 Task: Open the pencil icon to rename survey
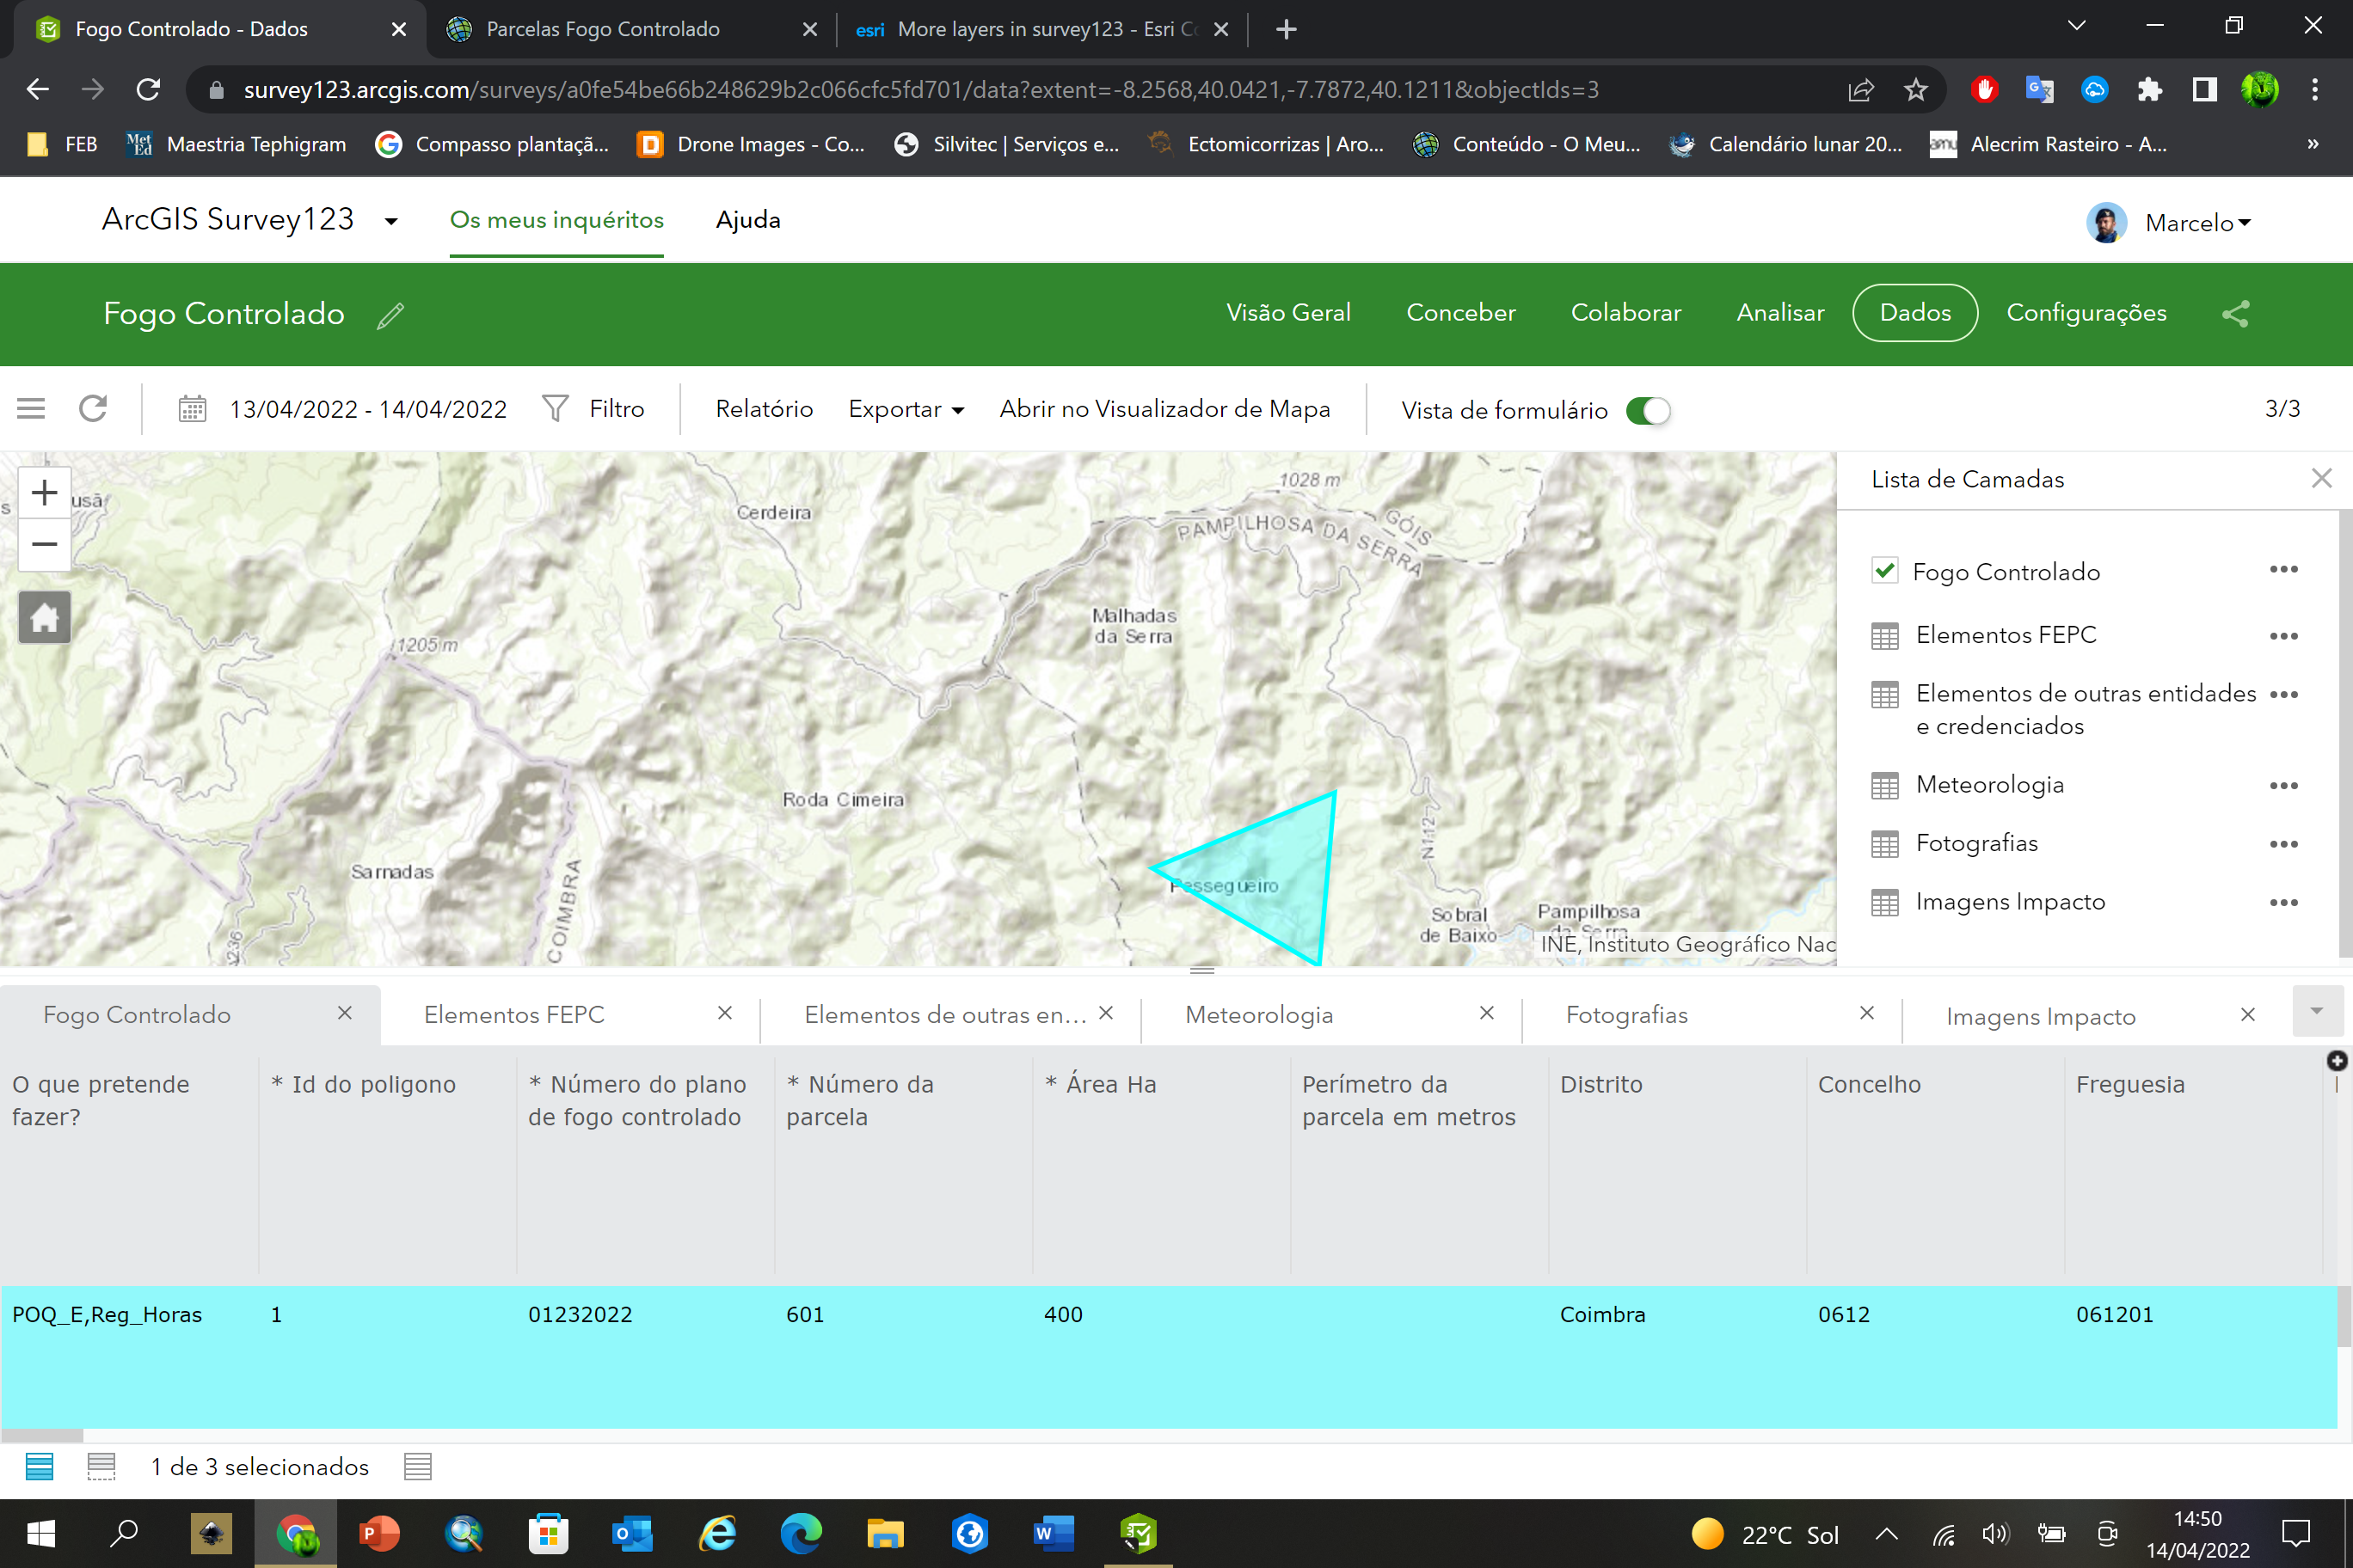[390, 315]
